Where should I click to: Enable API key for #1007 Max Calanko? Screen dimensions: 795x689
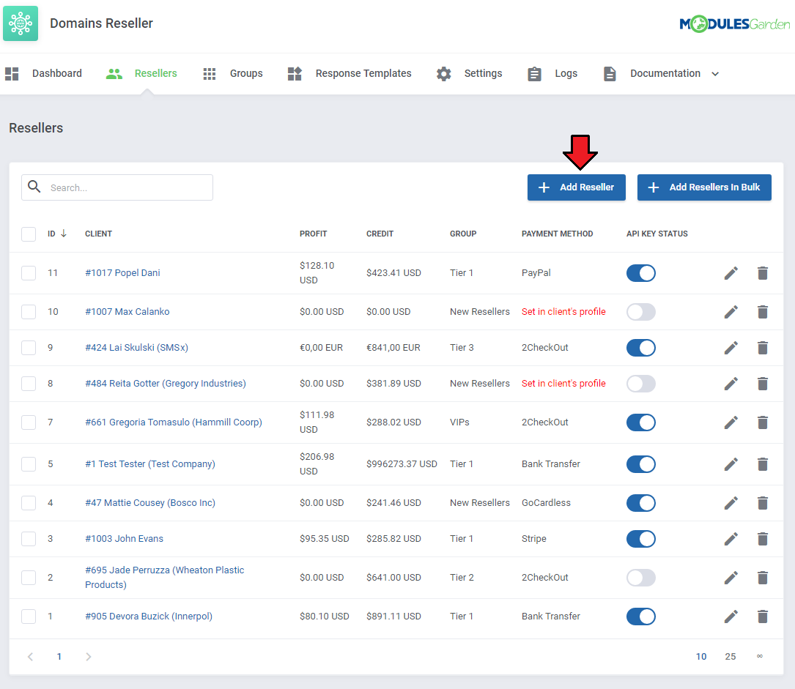pos(641,312)
